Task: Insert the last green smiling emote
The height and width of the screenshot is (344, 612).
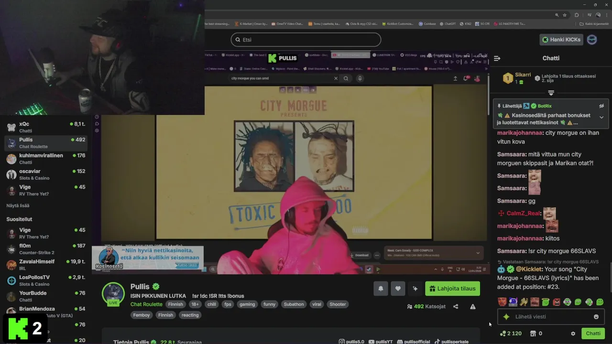Action: pyautogui.click(x=600, y=302)
